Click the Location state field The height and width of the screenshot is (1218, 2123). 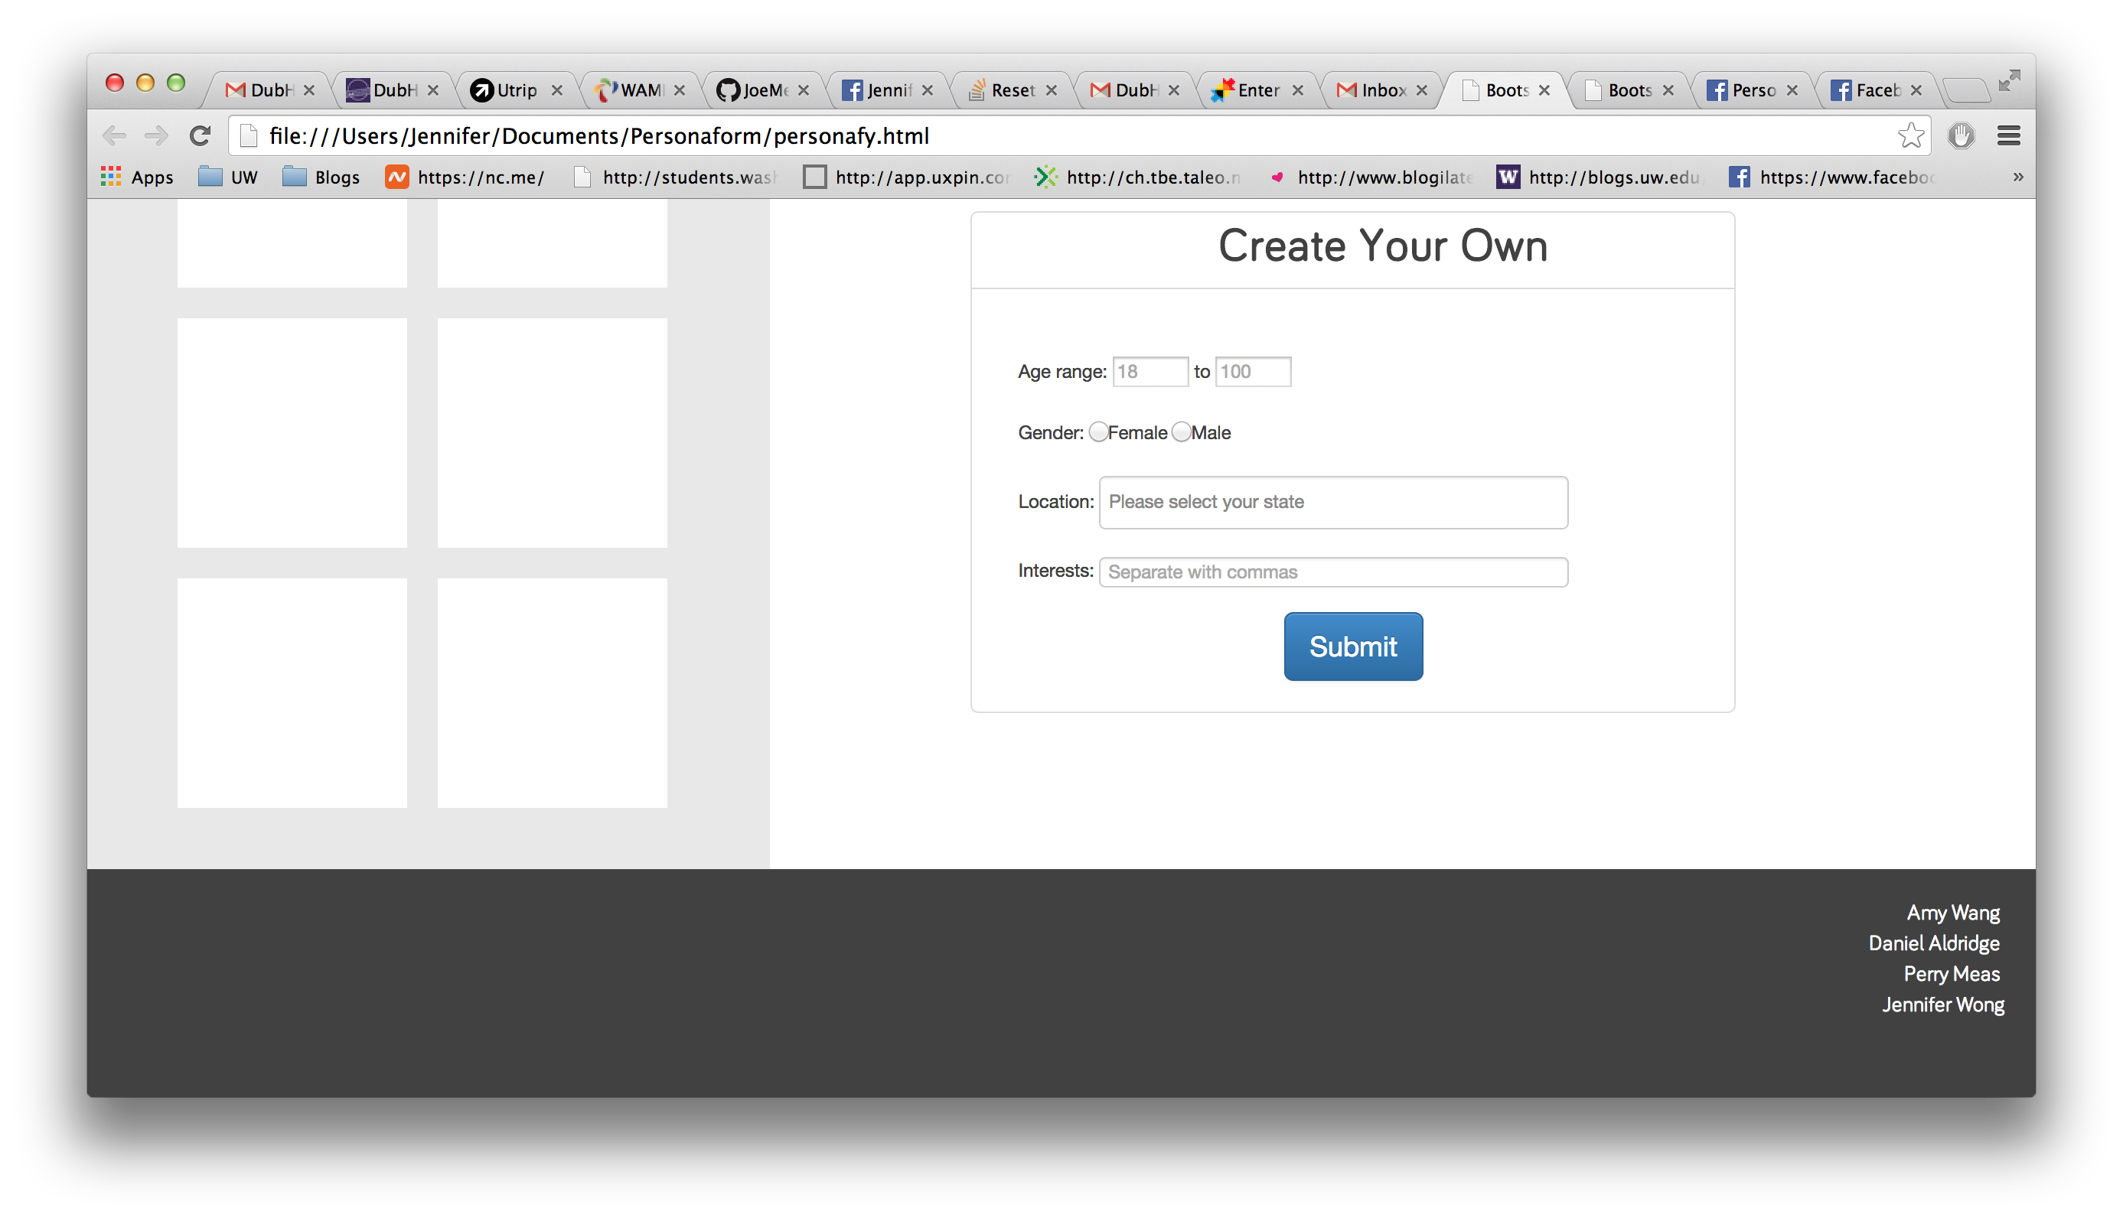click(x=1332, y=502)
